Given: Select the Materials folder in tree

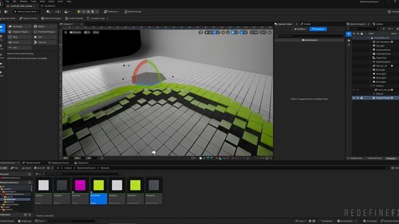Looking at the screenshot, I should [11, 199].
